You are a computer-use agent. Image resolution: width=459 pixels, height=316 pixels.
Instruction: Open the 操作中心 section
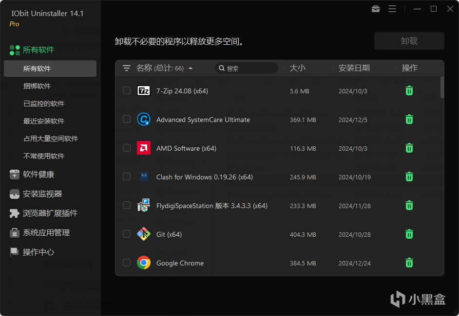[x=38, y=252]
